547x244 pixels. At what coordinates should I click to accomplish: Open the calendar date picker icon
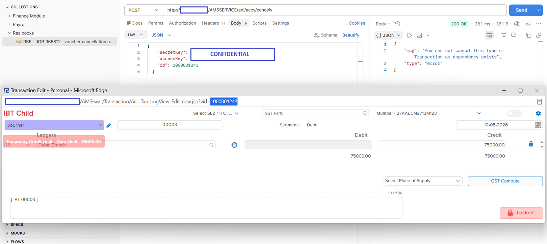[538, 125]
